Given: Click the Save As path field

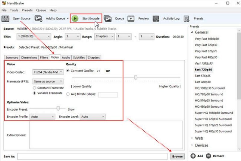Looking at the screenshot, I should click(92, 156).
